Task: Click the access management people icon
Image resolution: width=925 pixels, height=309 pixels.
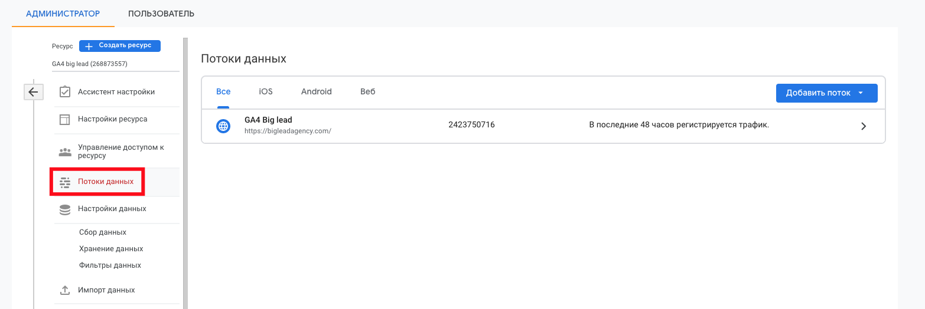Action: pos(65,152)
